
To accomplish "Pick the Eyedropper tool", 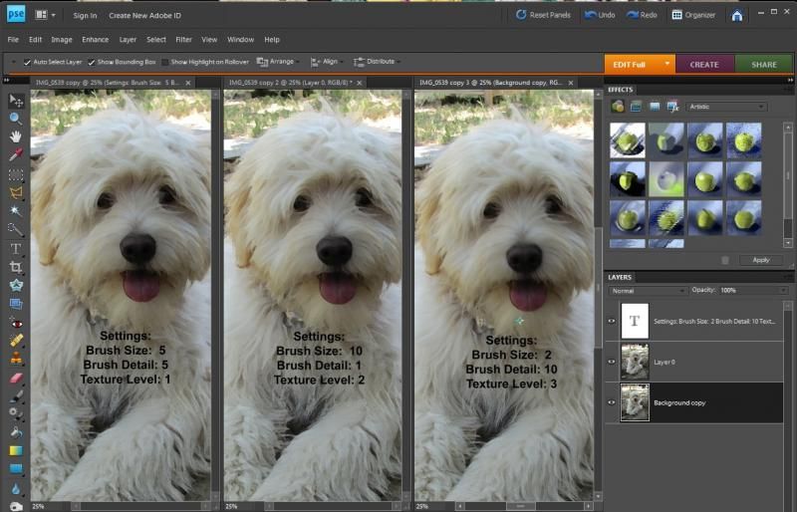I will click(16, 154).
